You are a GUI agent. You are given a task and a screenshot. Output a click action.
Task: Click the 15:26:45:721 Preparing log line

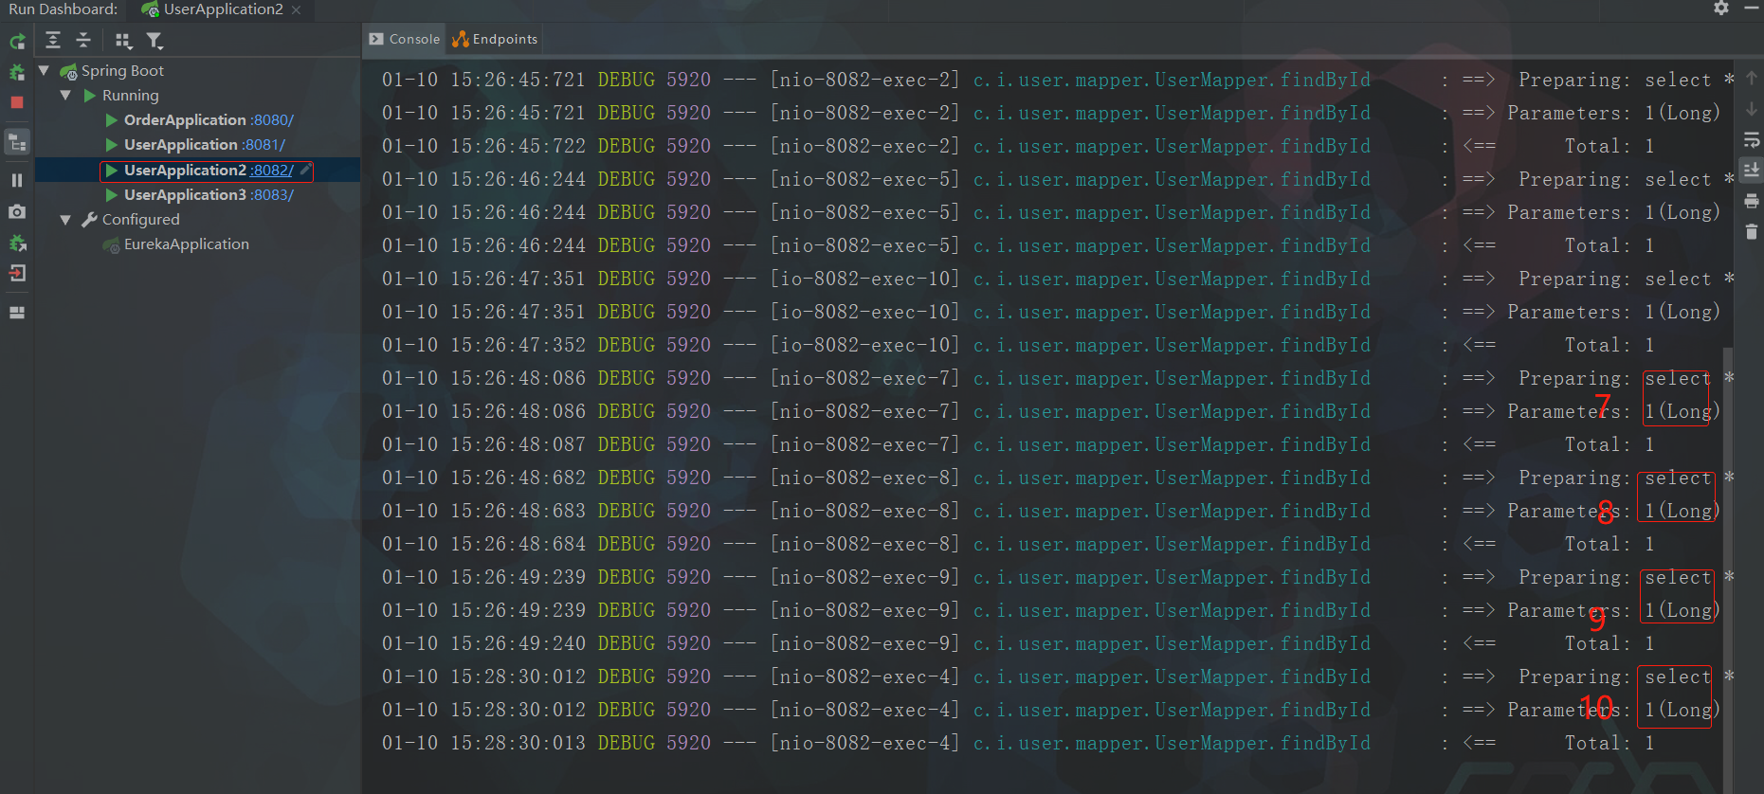[1058, 80]
